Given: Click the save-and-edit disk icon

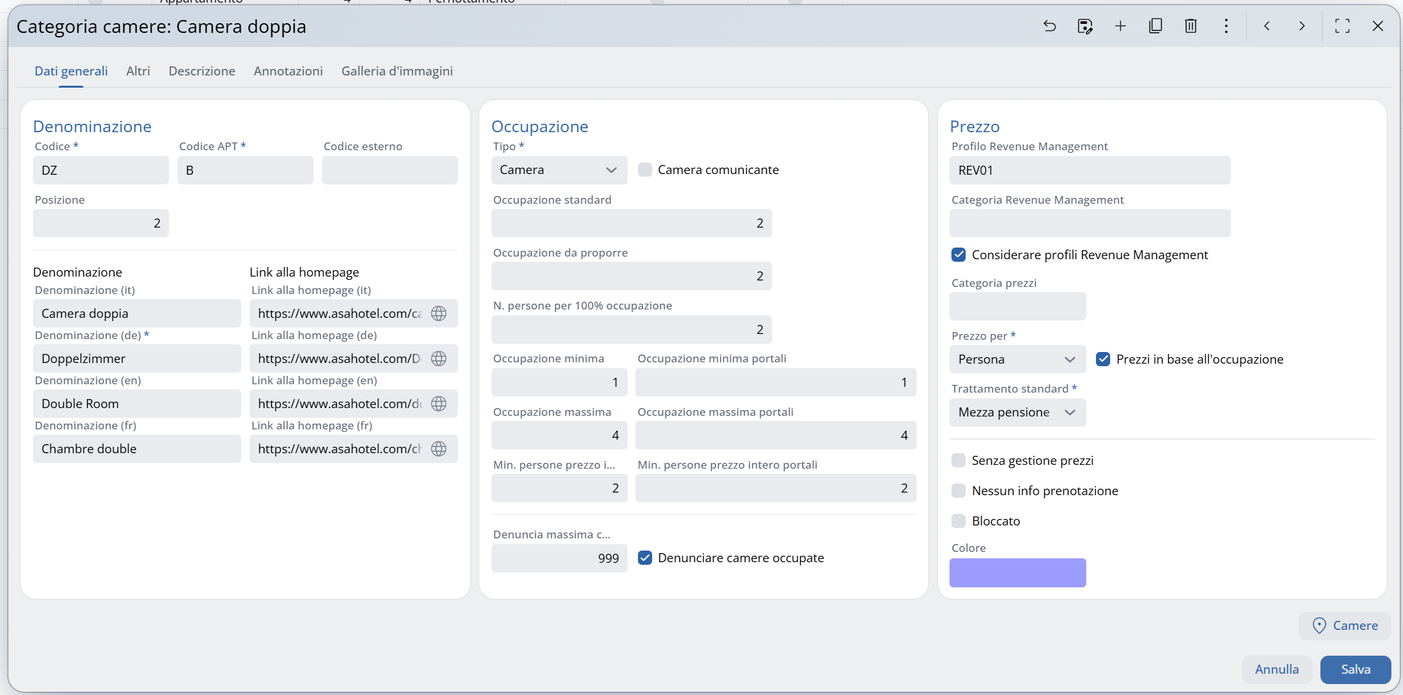Looking at the screenshot, I should (1085, 26).
